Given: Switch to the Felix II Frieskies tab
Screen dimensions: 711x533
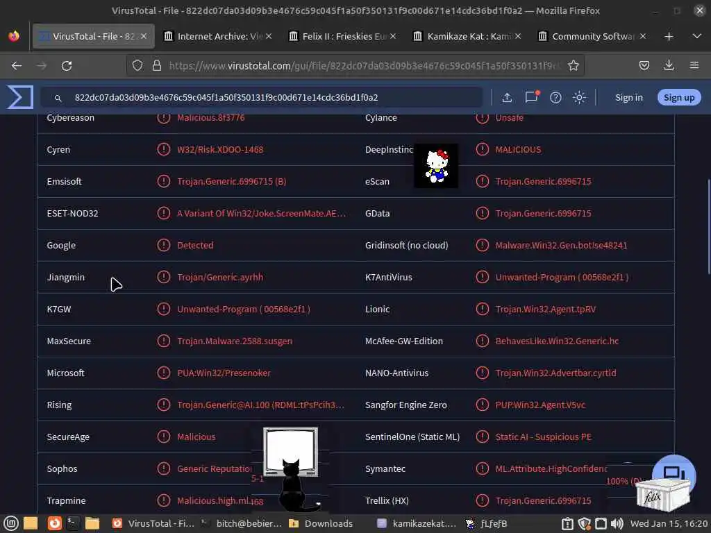Looking at the screenshot, I should click(x=342, y=36).
